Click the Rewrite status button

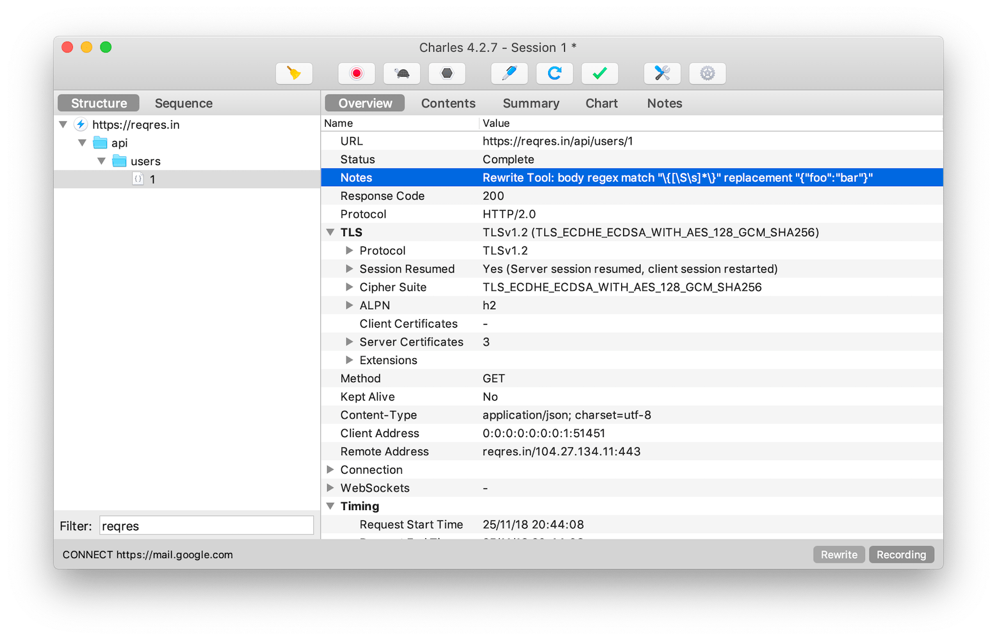tap(839, 554)
